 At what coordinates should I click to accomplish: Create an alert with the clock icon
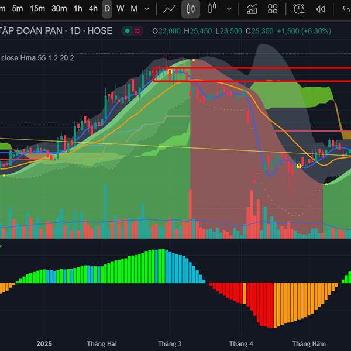299,9
